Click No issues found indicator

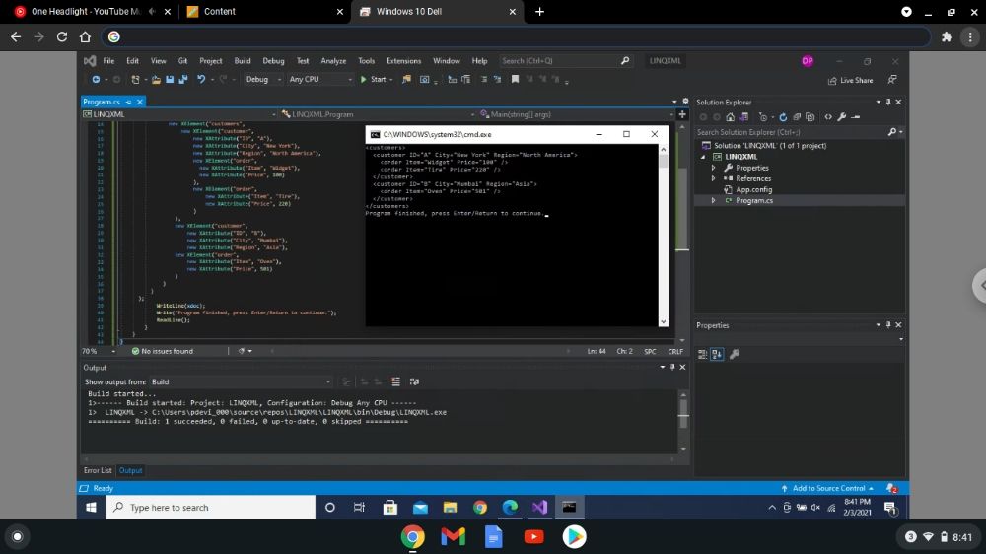point(163,351)
